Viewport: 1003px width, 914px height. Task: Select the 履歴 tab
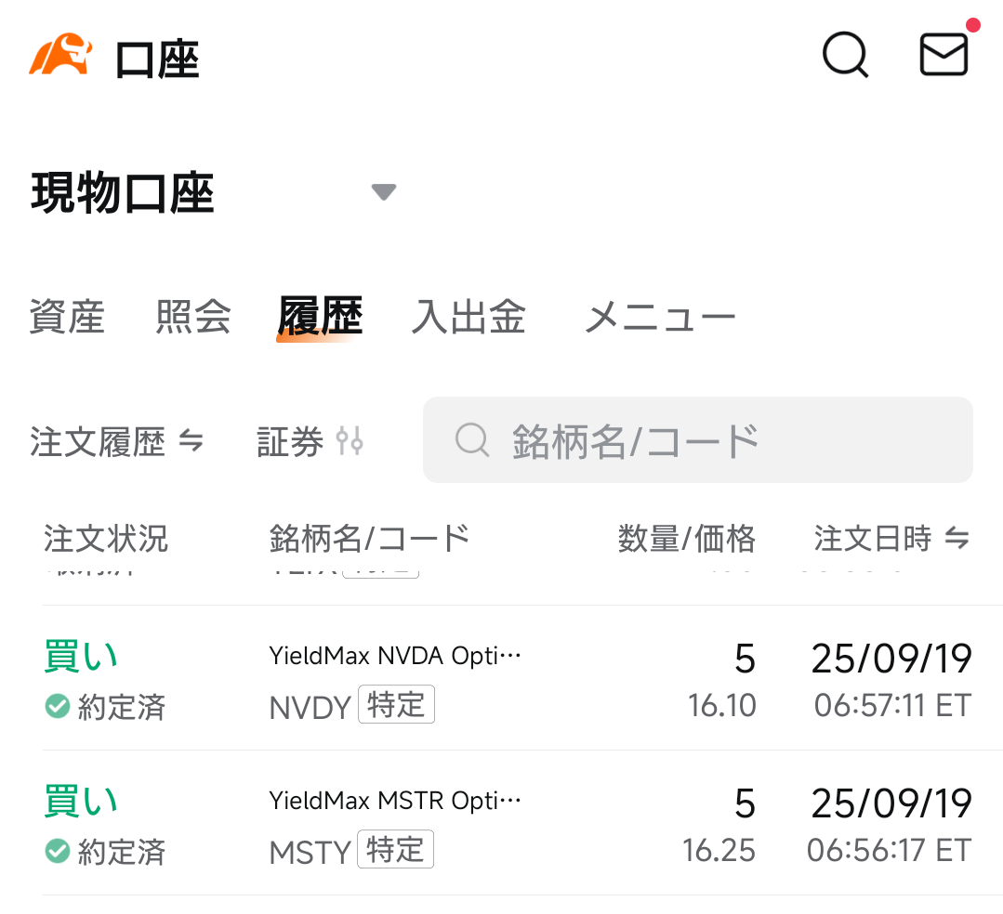pos(320,318)
